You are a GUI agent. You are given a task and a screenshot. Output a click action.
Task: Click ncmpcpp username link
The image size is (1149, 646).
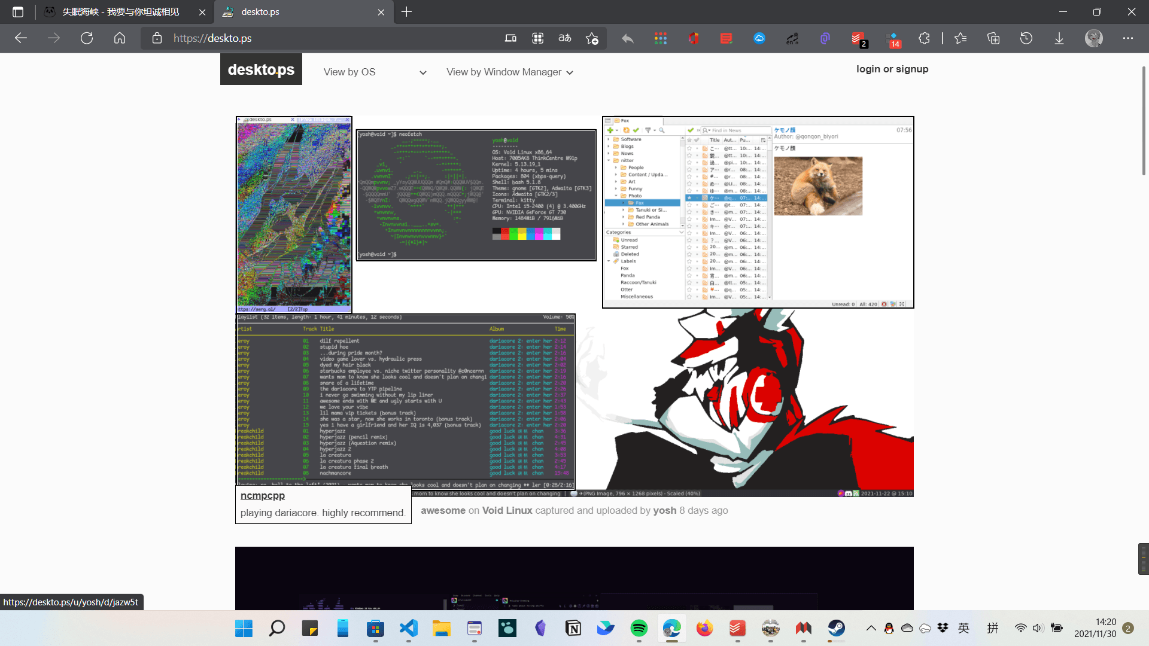click(262, 495)
